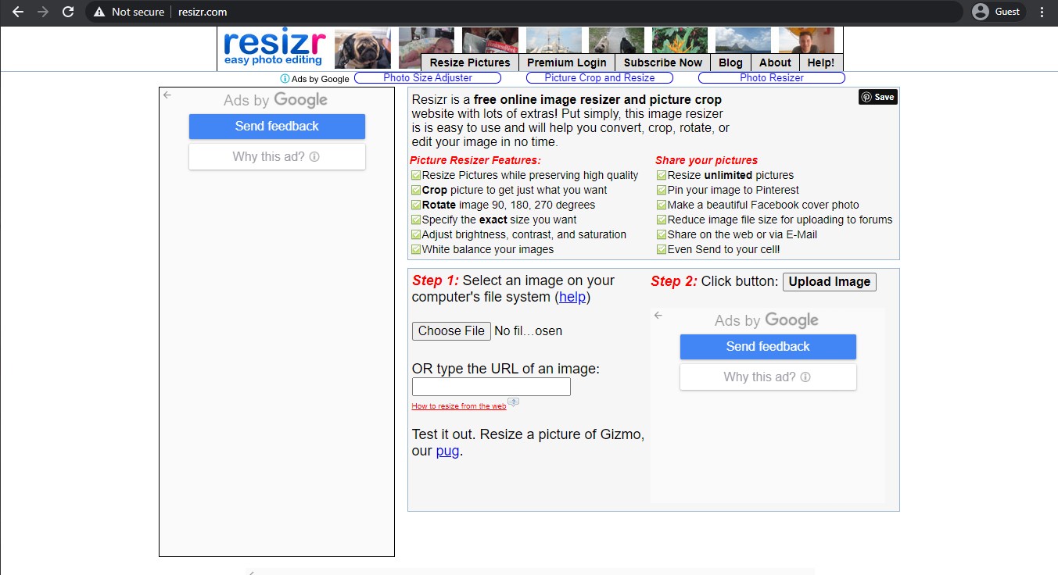Click the checkmark beside Rotate image

pyautogui.click(x=416, y=205)
